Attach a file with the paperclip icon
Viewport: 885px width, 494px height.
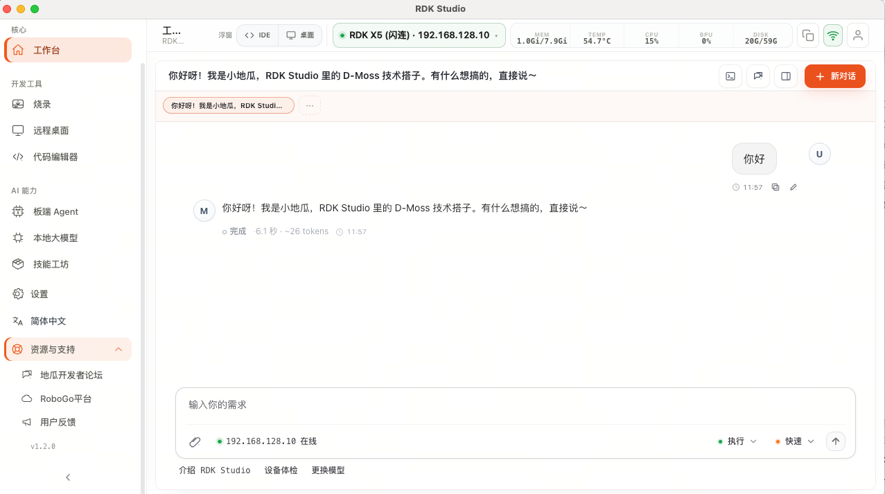click(195, 441)
